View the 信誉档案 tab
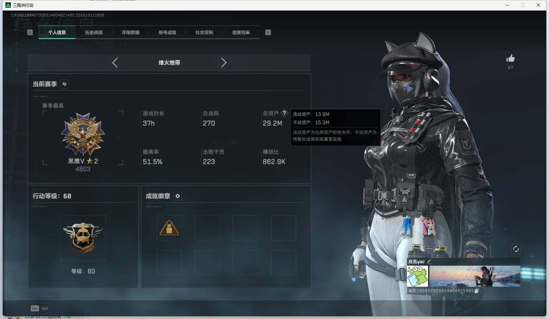The image size is (549, 319). [241, 32]
